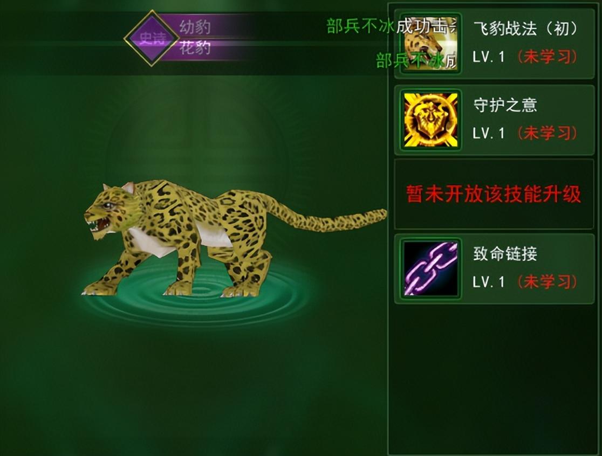Click the 暂未开放该技能升级 message panel
The width and height of the screenshot is (602, 456).
coord(494,194)
